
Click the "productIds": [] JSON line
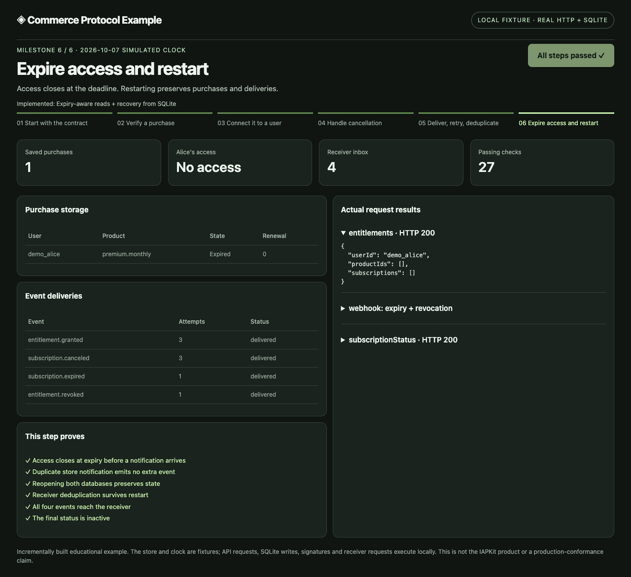pyautogui.click(x=378, y=264)
